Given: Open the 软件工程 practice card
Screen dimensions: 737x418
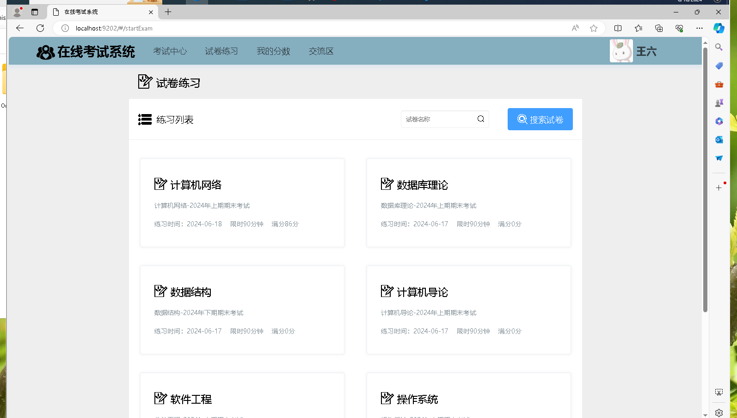Looking at the screenshot, I should click(242, 395).
